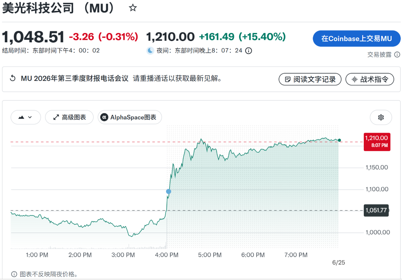Open the chart type dropdown

tap(26, 117)
